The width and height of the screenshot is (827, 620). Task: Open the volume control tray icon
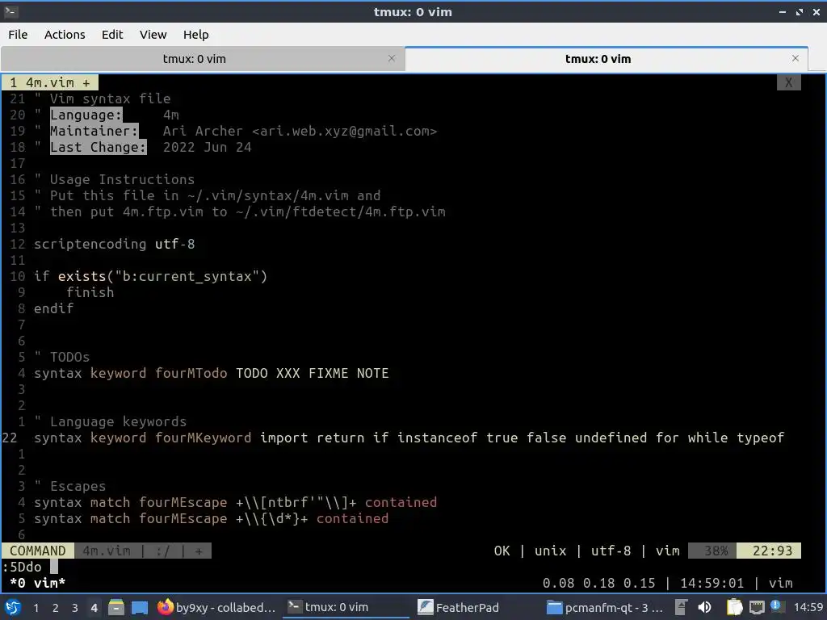(704, 607)
